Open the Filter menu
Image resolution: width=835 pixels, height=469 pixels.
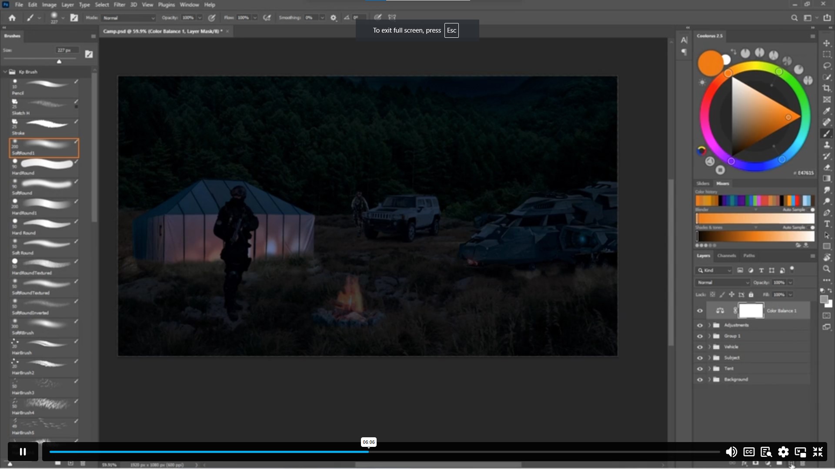(120, 4)
